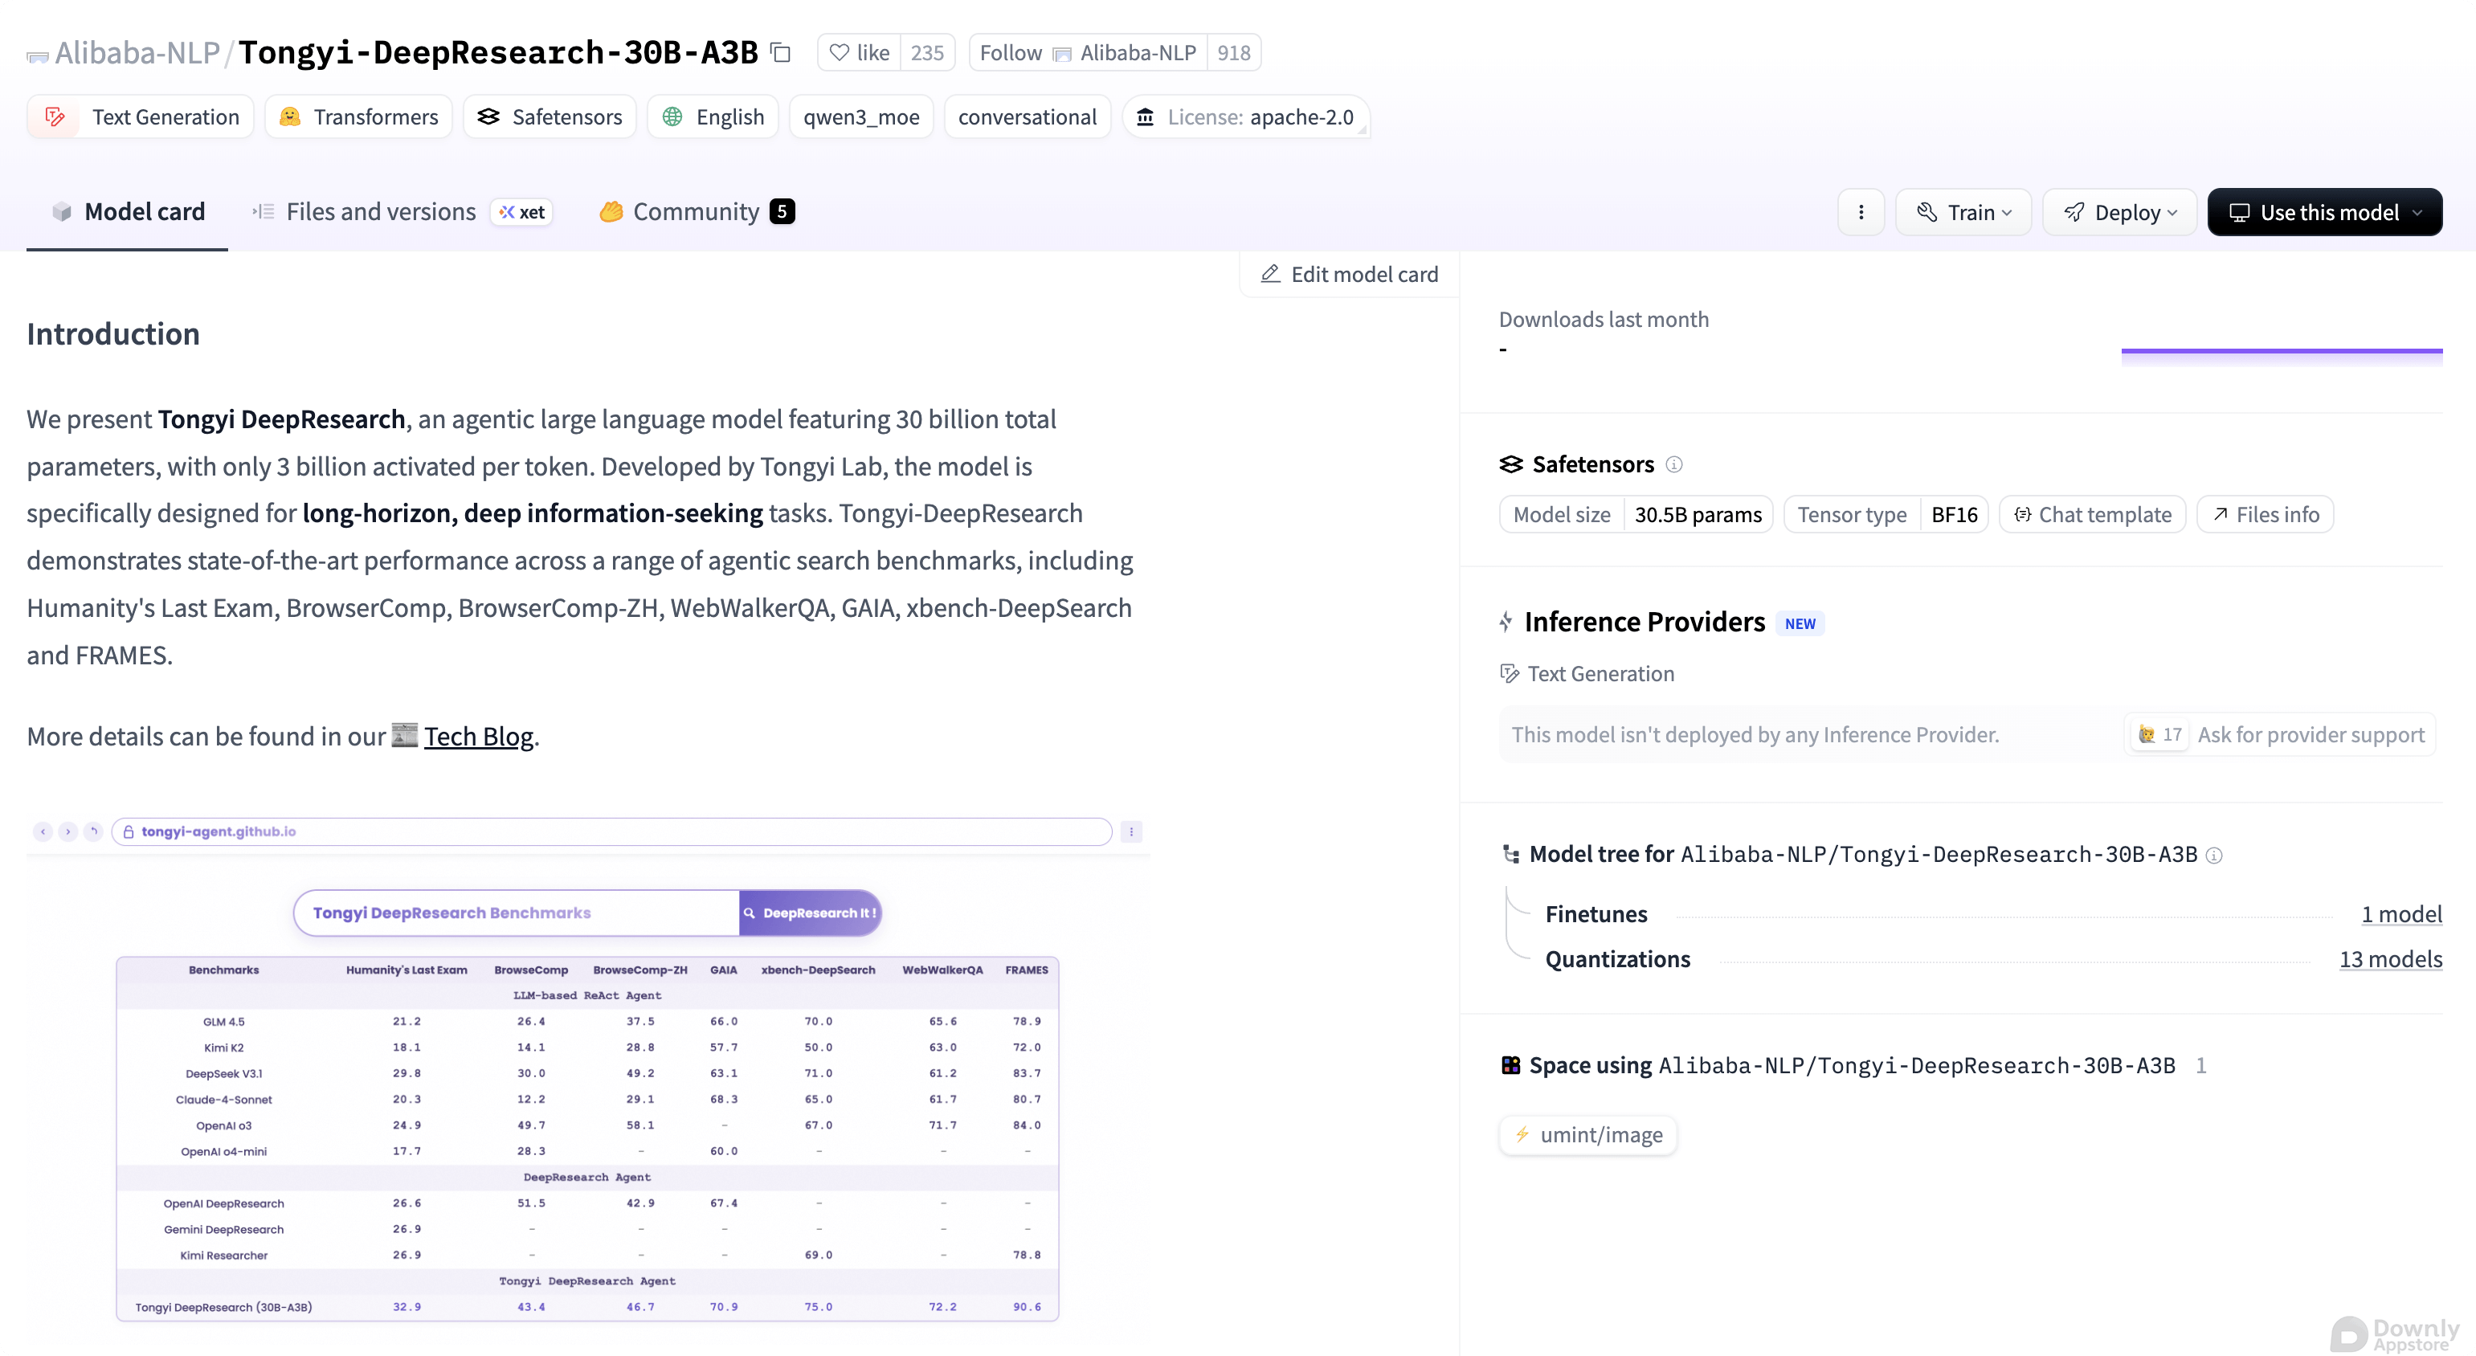2476x1356 pixels.
Task: Click the Edit model card pencil icon
Action: coord(1269,274)
